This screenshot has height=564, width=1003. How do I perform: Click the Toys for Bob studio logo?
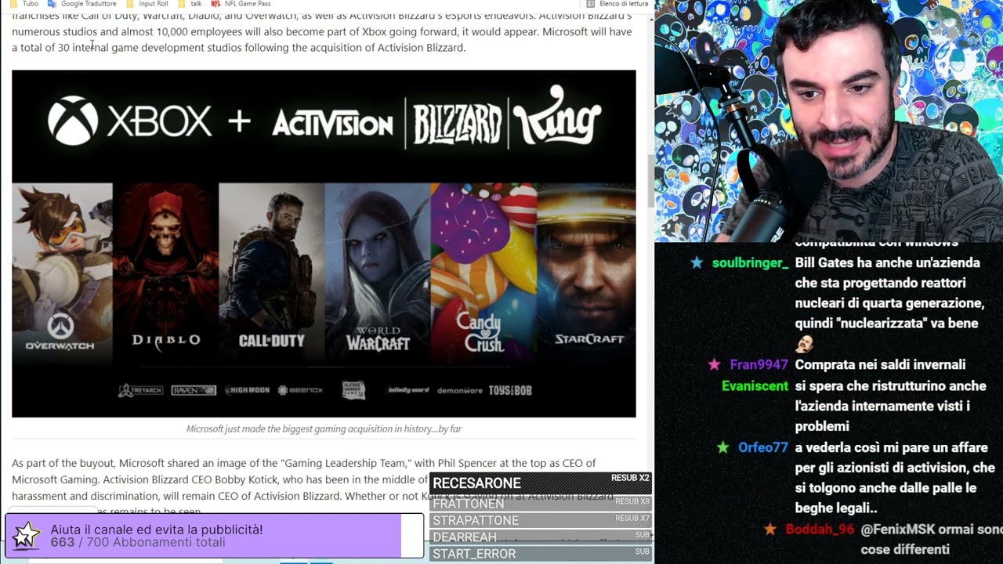coord(510,390)
